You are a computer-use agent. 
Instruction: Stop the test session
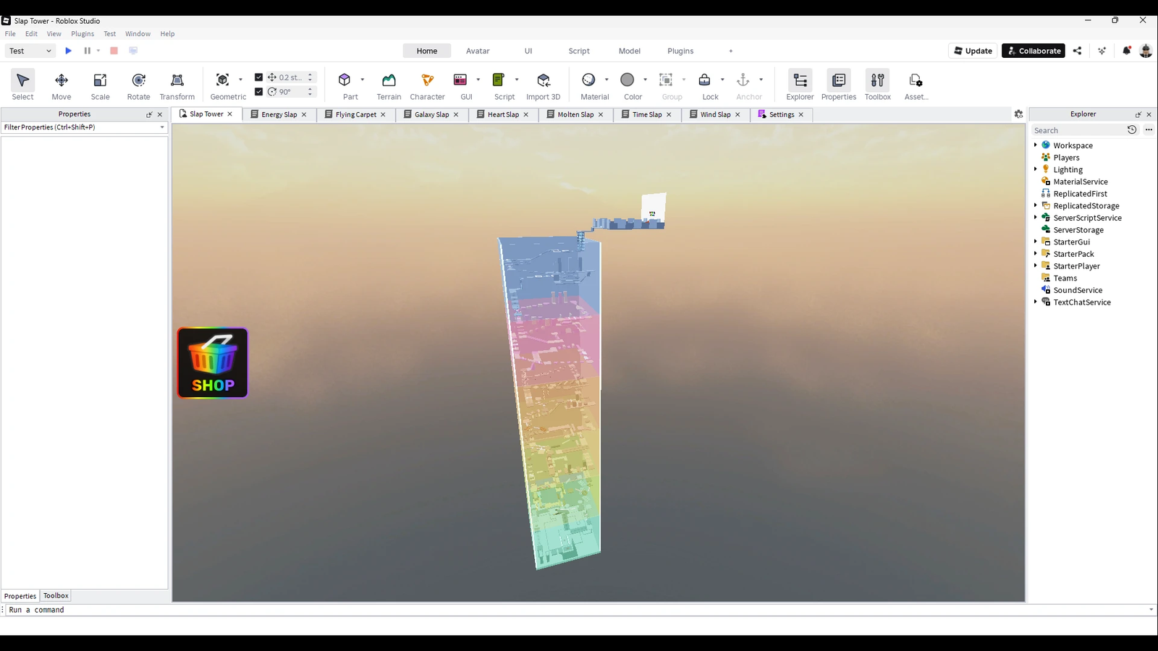(x=114, y=51)
